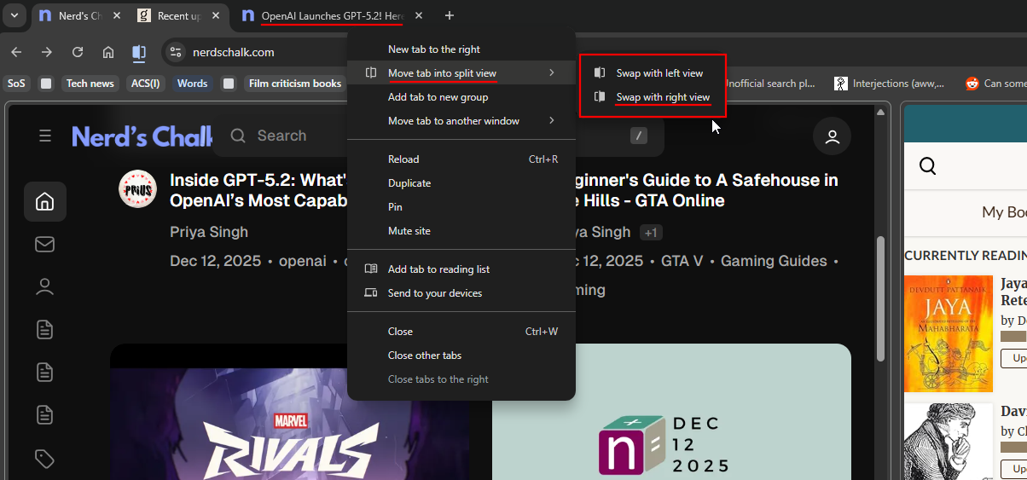This screenshot has width=1027, height=480.
Task: Open the Unofficial search bookmark
Action: pos(770,84)
